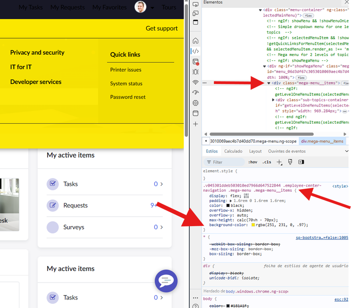This screenshot has width=351, height=308.
Task: Select the Elements code-brackets tool icon
Action: pyautogui.click(x=195, y=51)
